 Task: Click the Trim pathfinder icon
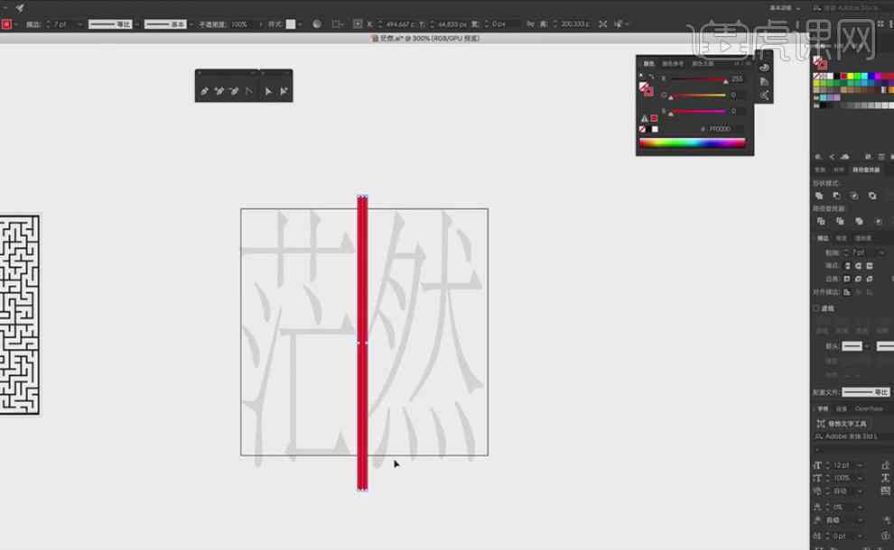[840, 222]
